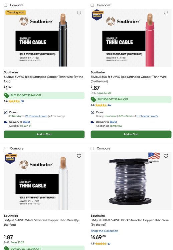Open the black wire roll product image
Viewport: 173px width, 250px height.
tap(131, 181)
